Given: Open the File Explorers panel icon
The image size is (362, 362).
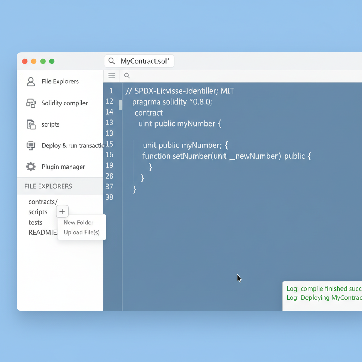Looking at the screenshot, I should click(x=31, y=81).
